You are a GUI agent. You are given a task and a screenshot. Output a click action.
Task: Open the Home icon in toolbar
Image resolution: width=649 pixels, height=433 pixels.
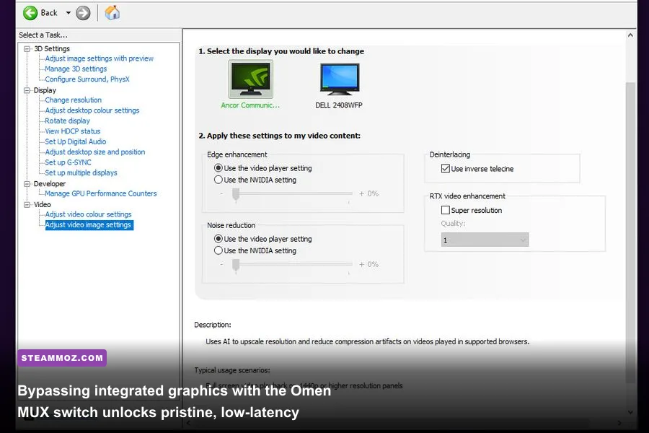pyautogui.click(x=112, y=13)
